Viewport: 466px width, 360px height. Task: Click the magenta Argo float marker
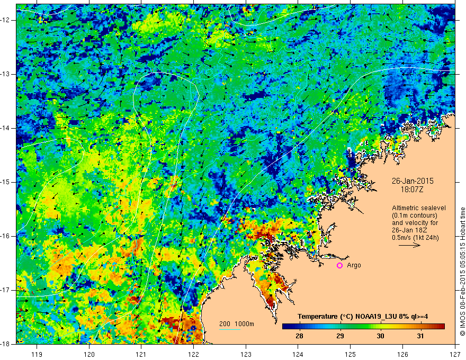339,266
